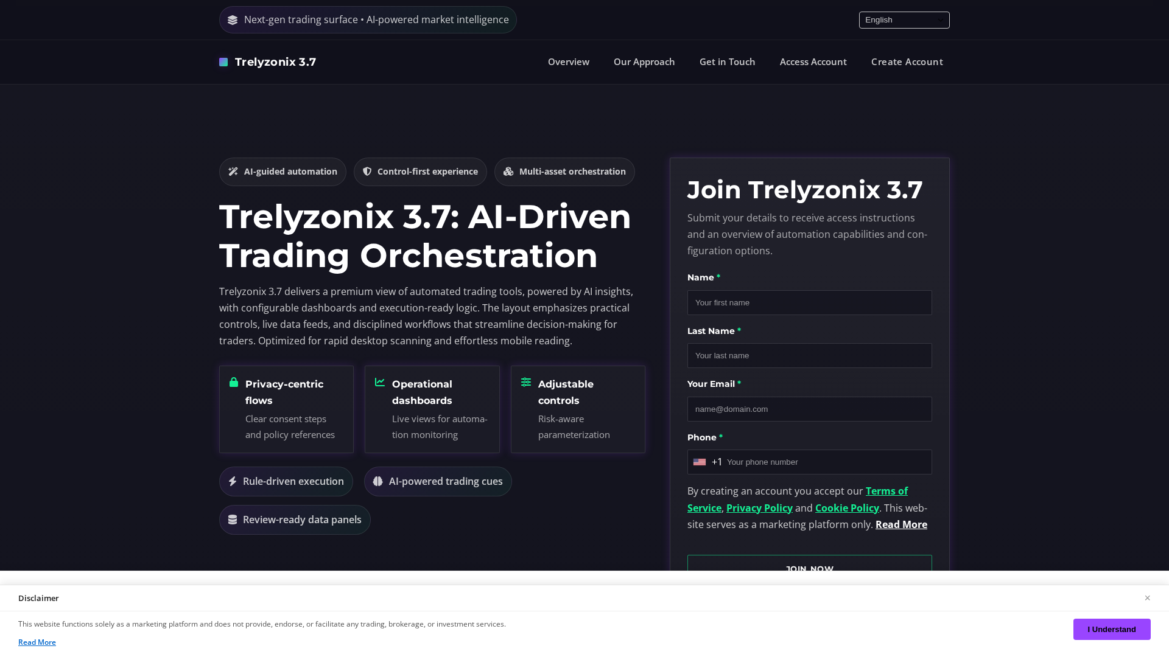Select Create Account in the navigation

(x=907, y=62)
